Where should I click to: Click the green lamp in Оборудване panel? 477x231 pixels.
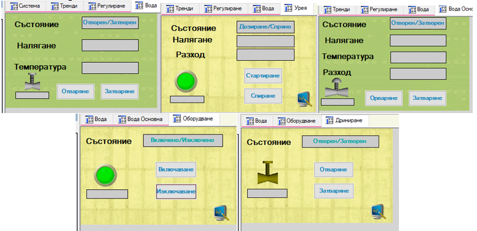click(x=105, y=174)
